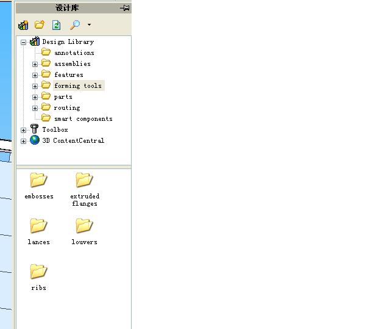Open the extruded flanges folder thumbnail
This screenshot has width=390, height=329.
point(84,179)
